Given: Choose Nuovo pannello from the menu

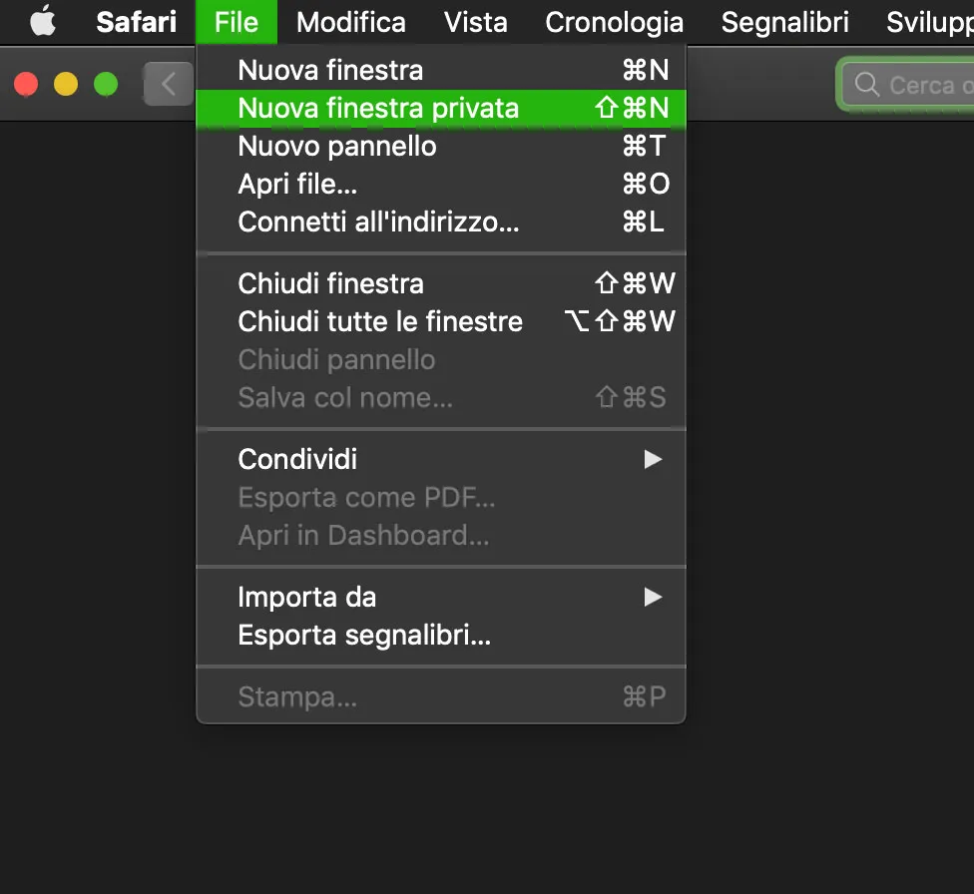Looking at the screenshot, I should coord(336,146).
